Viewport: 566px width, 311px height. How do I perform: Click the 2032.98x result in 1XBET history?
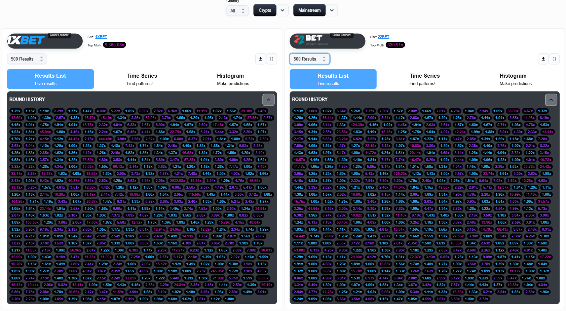pyautogui.click(x=177, y=181)
